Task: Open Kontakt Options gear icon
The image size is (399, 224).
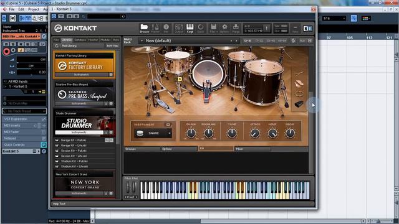Action: coord(224,28)
